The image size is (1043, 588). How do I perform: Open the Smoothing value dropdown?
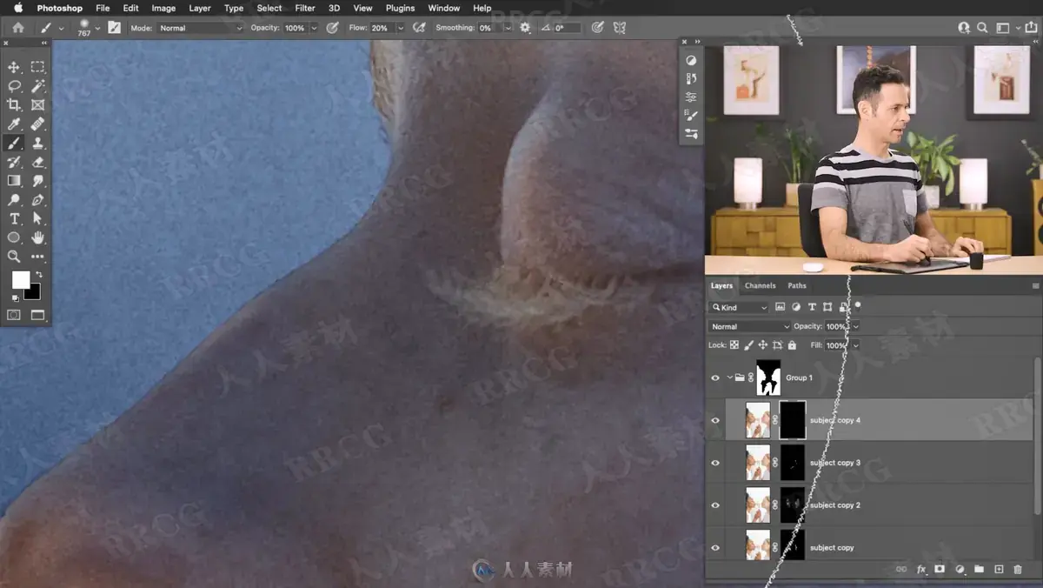pyautogui.click(x=509, y=28)
